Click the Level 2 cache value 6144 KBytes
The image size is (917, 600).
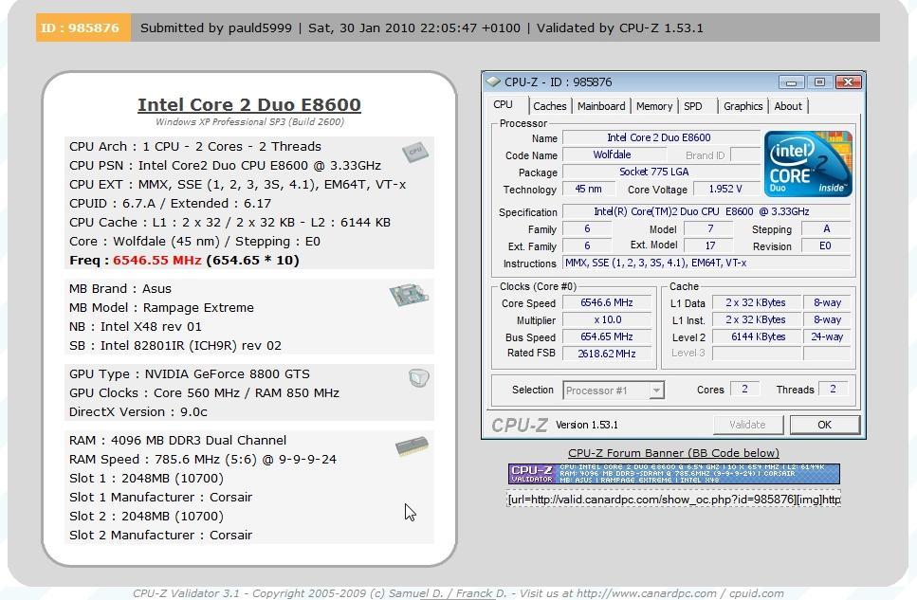point(757,336)
